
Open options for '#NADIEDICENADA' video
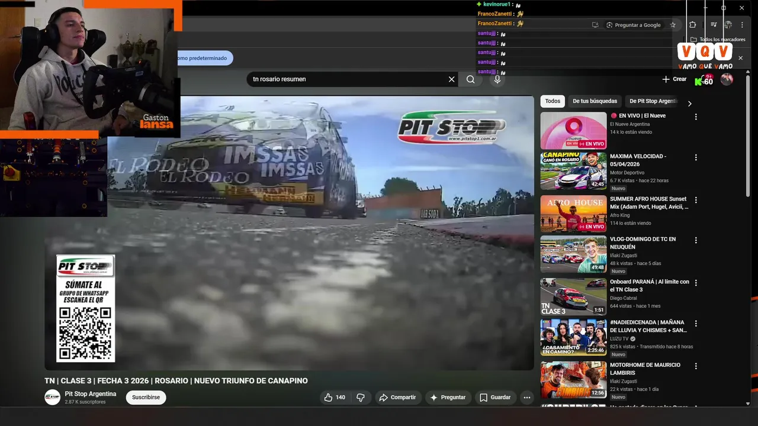click(x=696, y=324)
